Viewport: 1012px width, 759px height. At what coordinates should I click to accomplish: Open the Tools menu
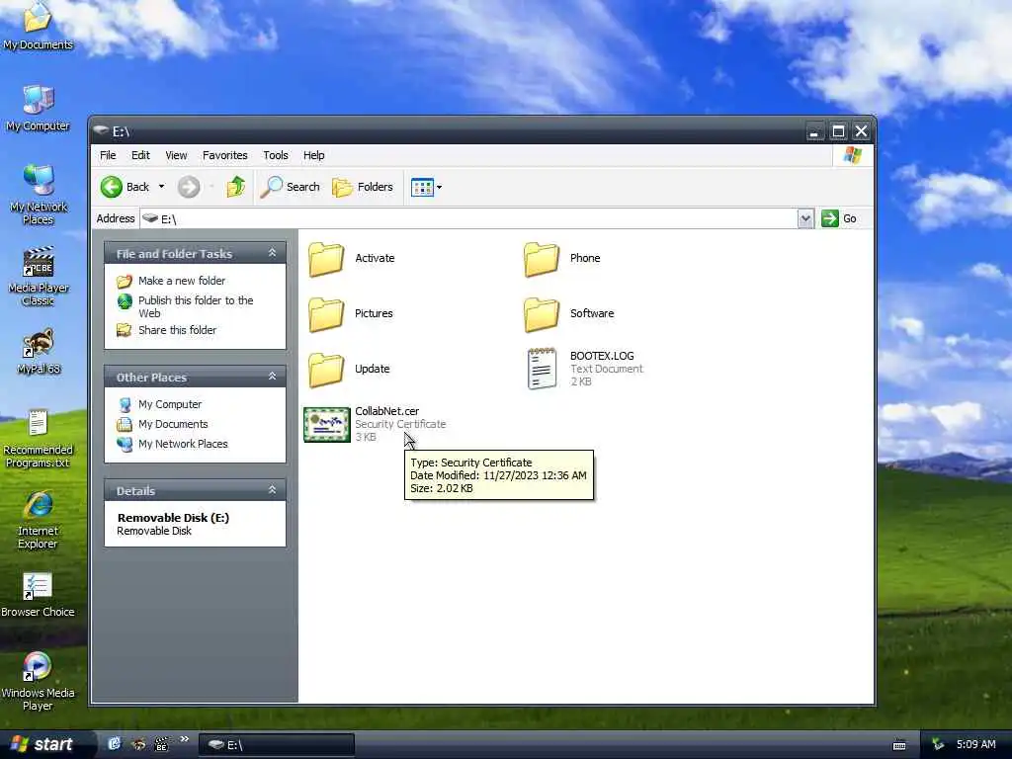(275, 155)
